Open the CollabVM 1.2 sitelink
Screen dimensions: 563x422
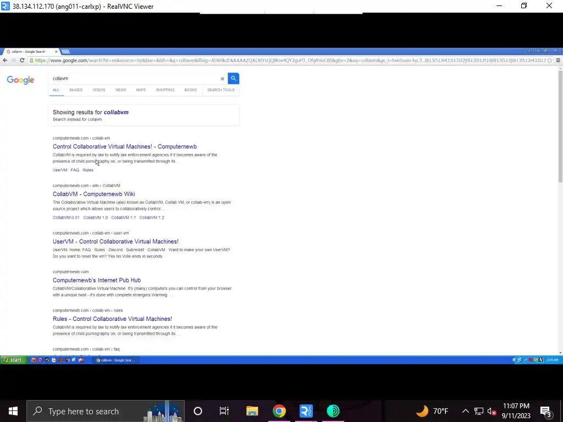pyautogui.click(x=152, y=218)
